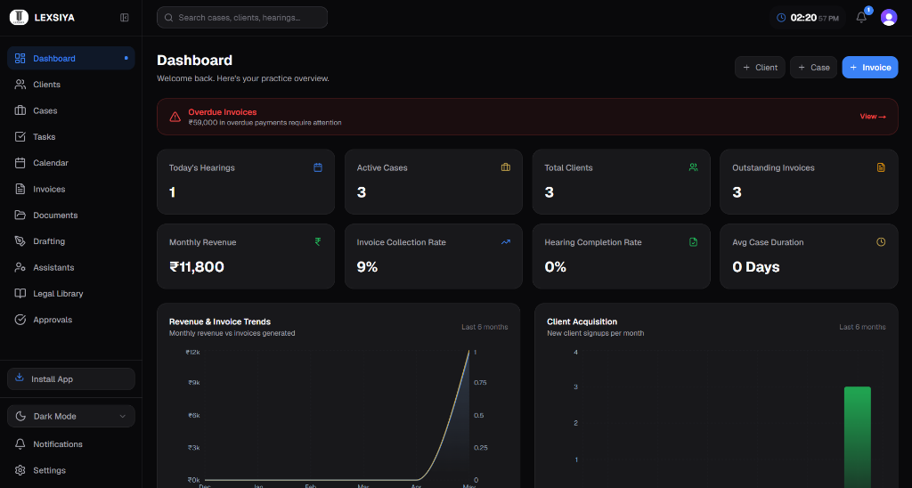The height and width of the screenshot is (488, 912).
Task: Click the Notifications bell icon in sidebar
Action: (x=20, y=444)
